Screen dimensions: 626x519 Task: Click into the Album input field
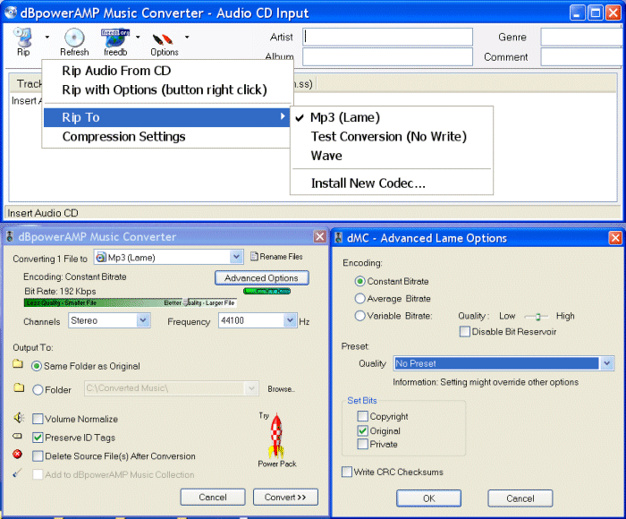387,56
